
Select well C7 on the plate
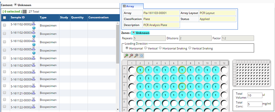[182, 86]
